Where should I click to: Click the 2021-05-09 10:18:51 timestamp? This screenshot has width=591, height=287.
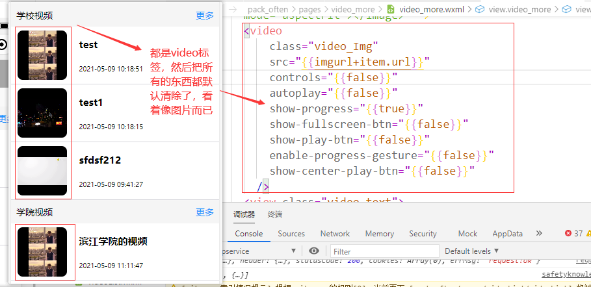111,69
